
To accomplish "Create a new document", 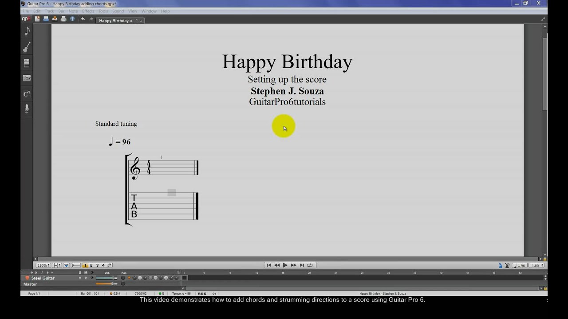I will [37, 19].
